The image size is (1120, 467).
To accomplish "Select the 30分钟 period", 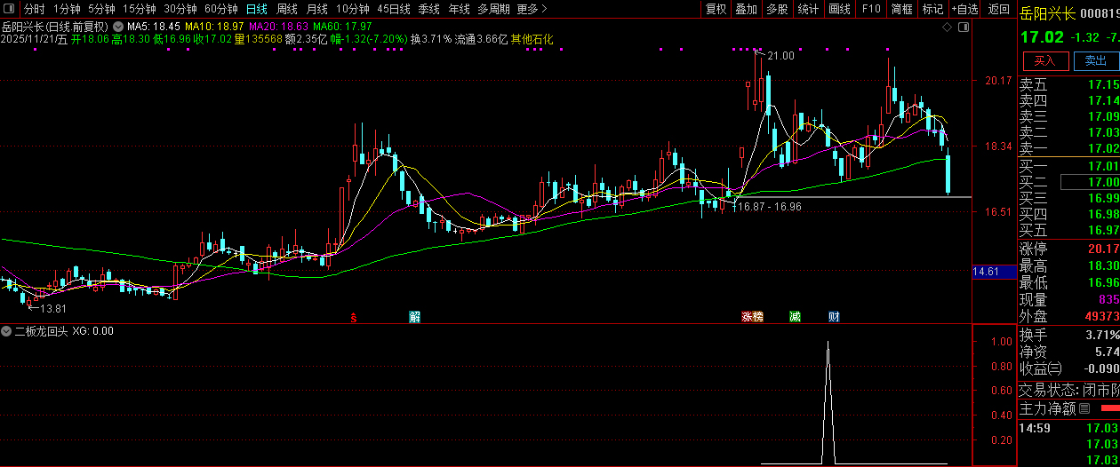I will pyautogui.click(x=180, y=9).
